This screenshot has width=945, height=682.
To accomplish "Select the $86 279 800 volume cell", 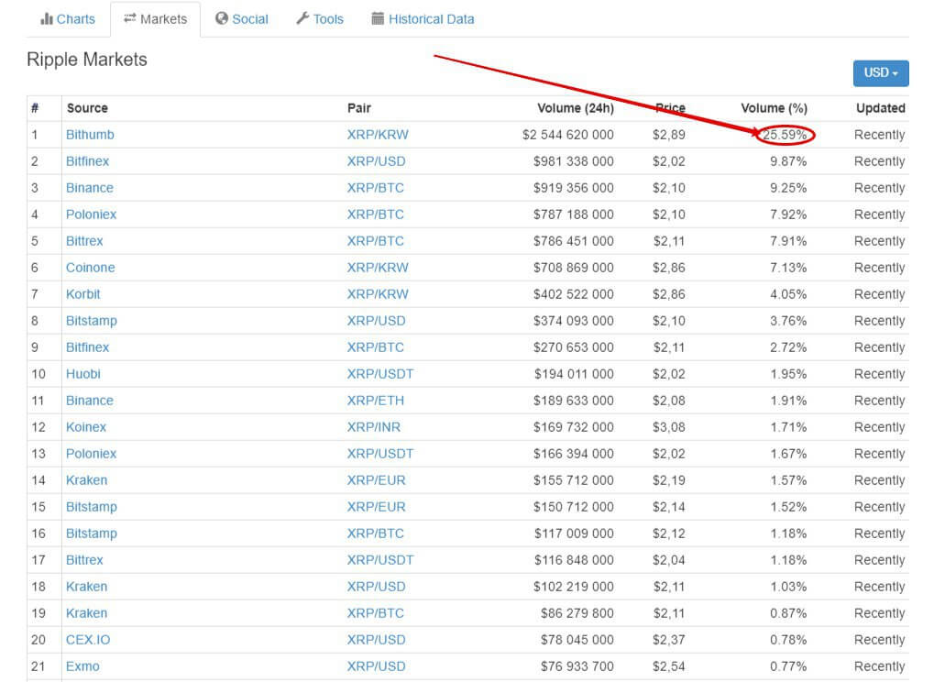I will (x=577, y=613).
